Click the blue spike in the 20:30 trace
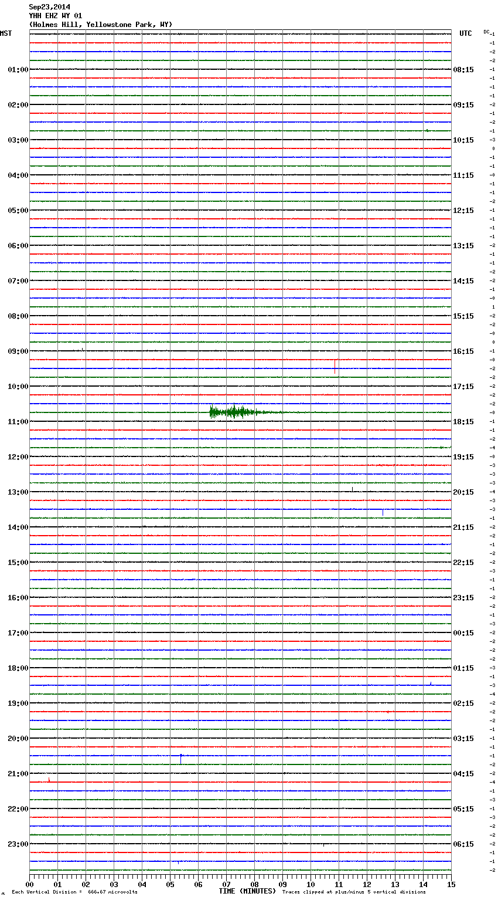This screenshot has width=498, height=900. click(181, 759)
